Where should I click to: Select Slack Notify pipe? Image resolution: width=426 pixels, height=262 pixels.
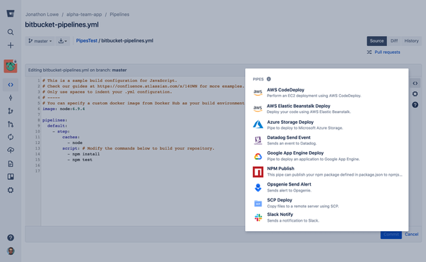pos(327,217)
